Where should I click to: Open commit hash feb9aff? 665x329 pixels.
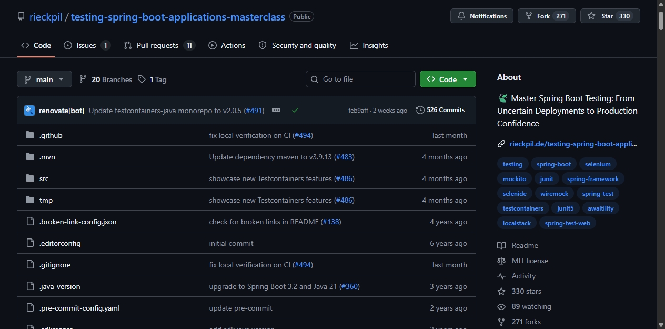pyautogui.click(x=358, y=111)
